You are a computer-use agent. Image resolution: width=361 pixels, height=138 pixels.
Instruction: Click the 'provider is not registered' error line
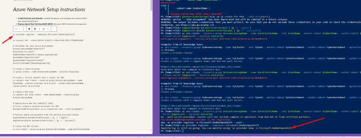[x=196, y=120]
